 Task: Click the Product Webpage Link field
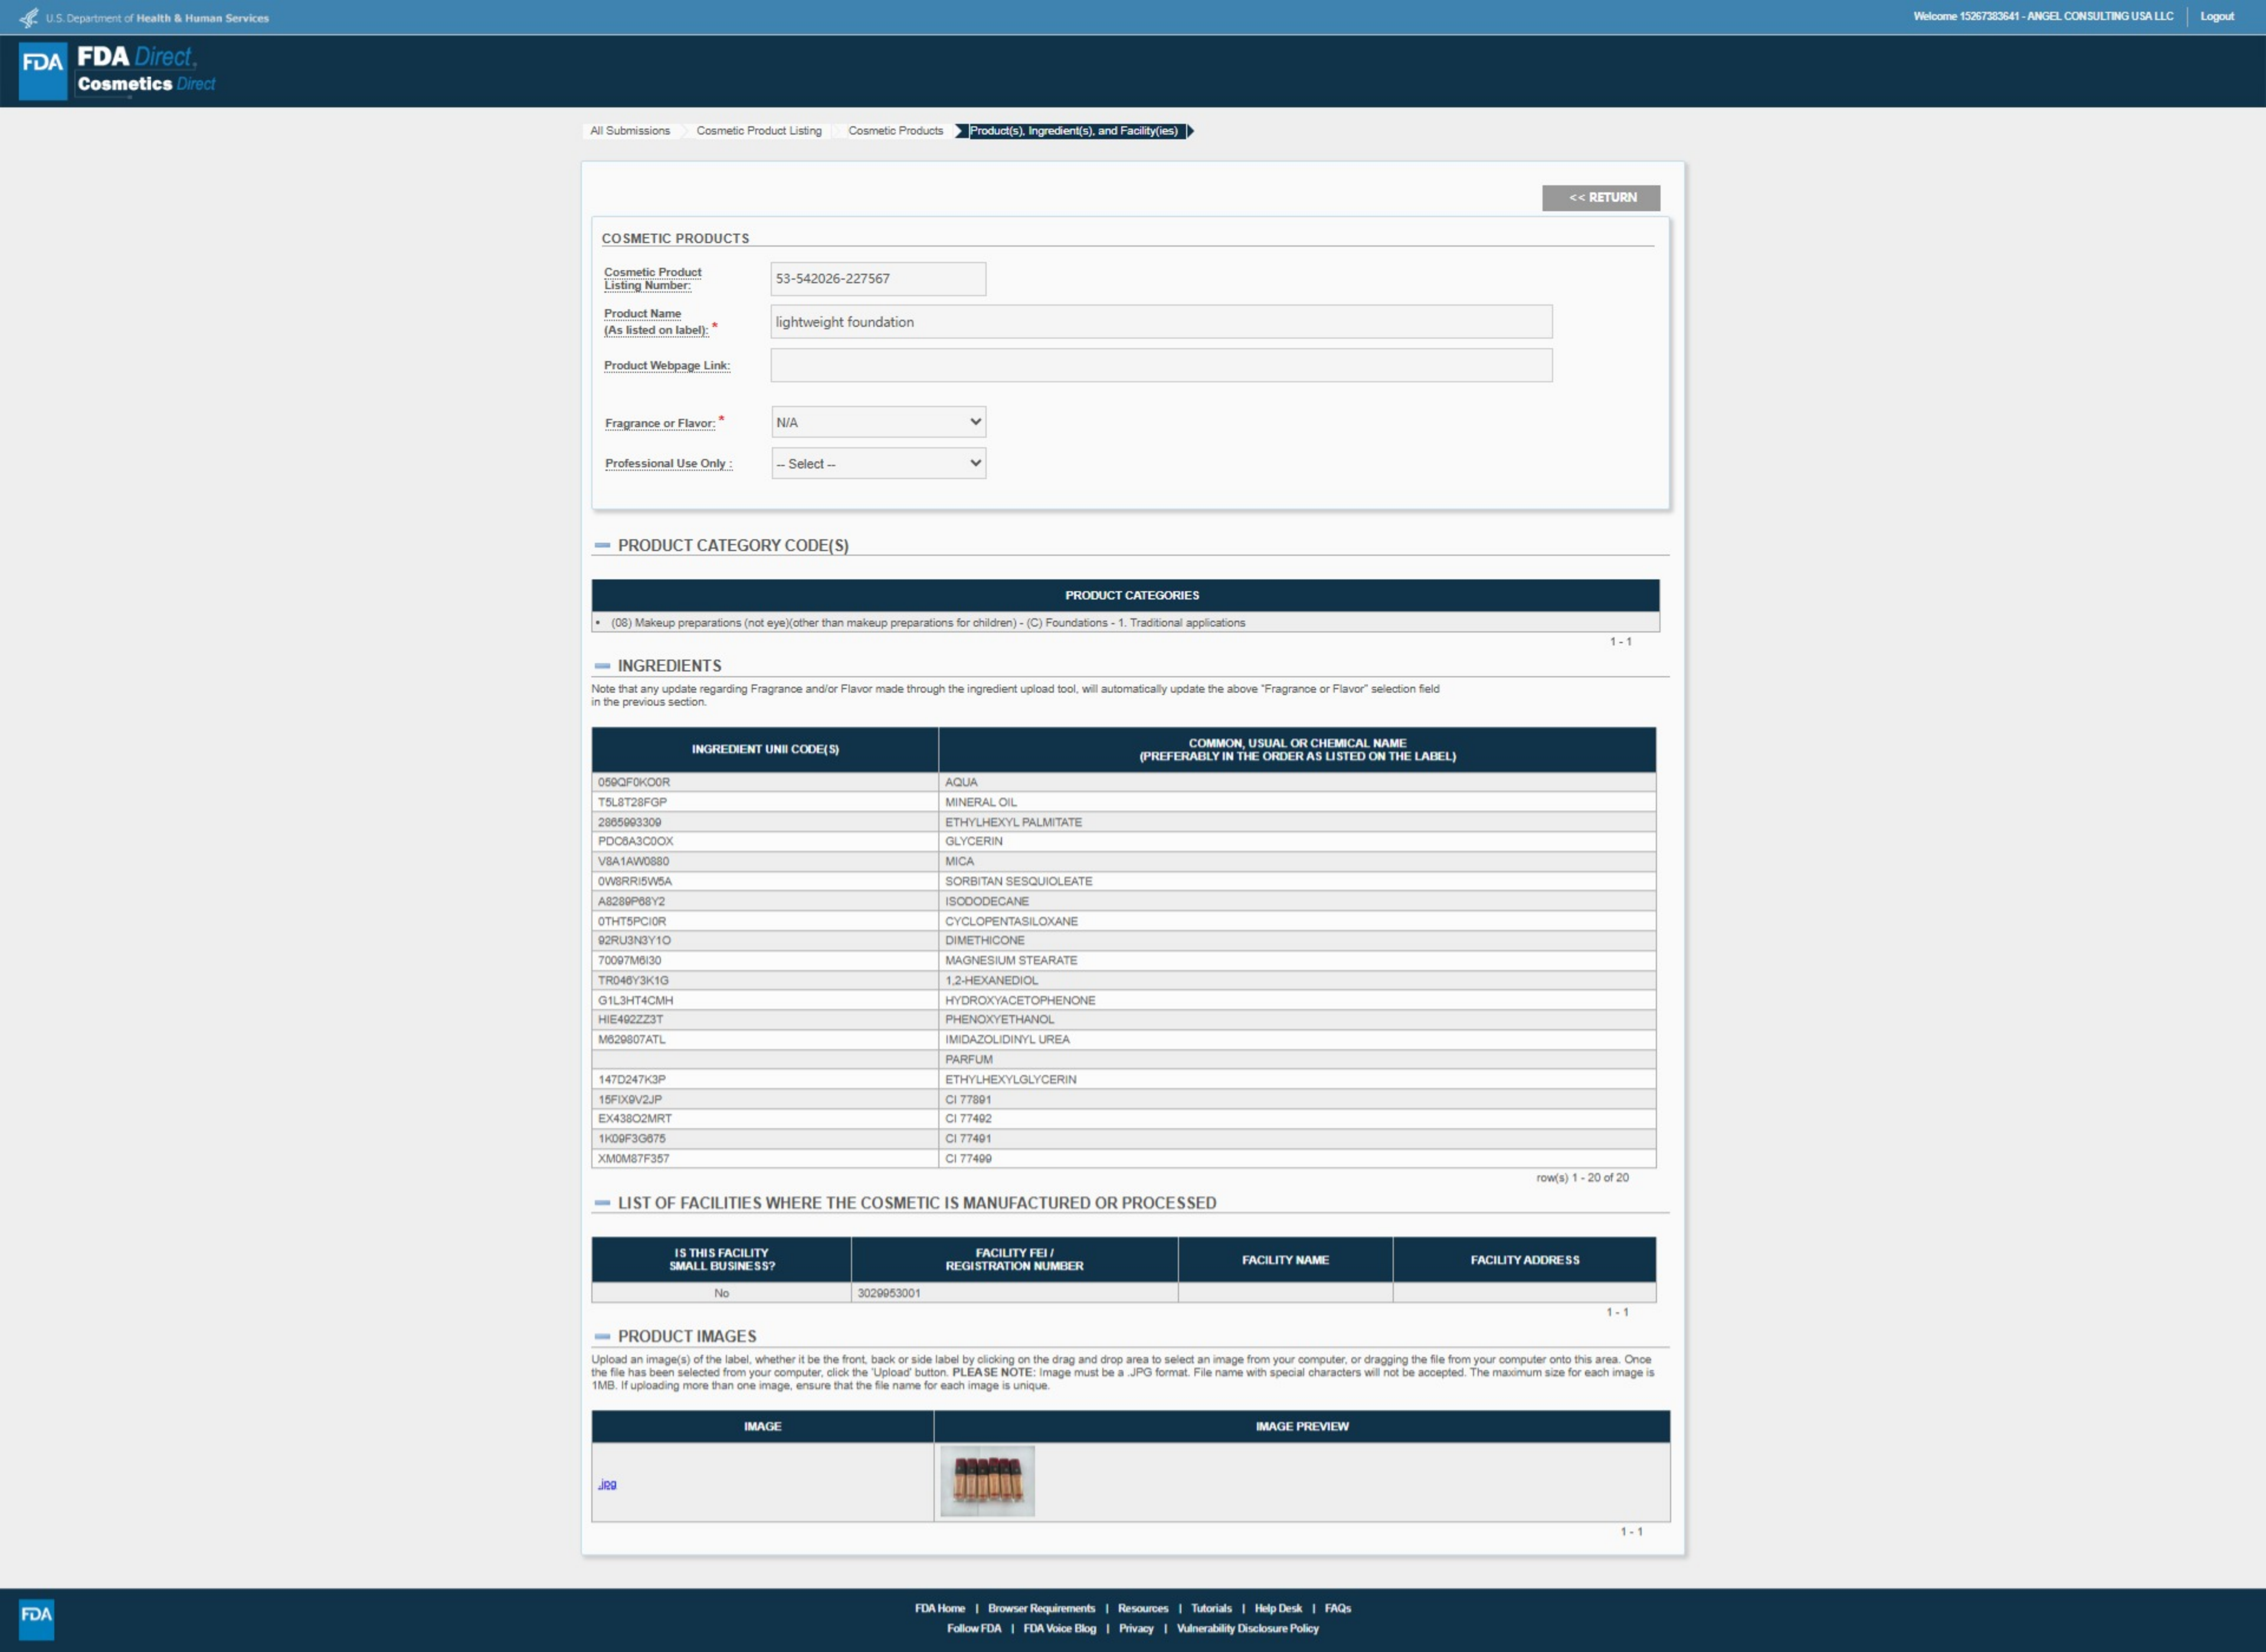click(x=1160, y=365)
